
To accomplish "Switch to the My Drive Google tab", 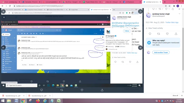I will click(72, 2).
